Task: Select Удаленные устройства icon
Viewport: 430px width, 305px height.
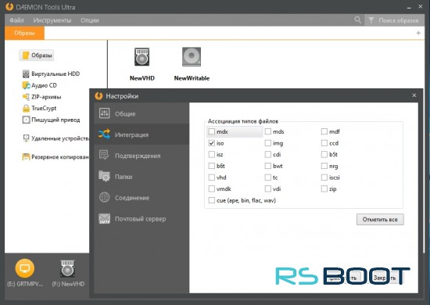Action: click(x=26, y=138)
